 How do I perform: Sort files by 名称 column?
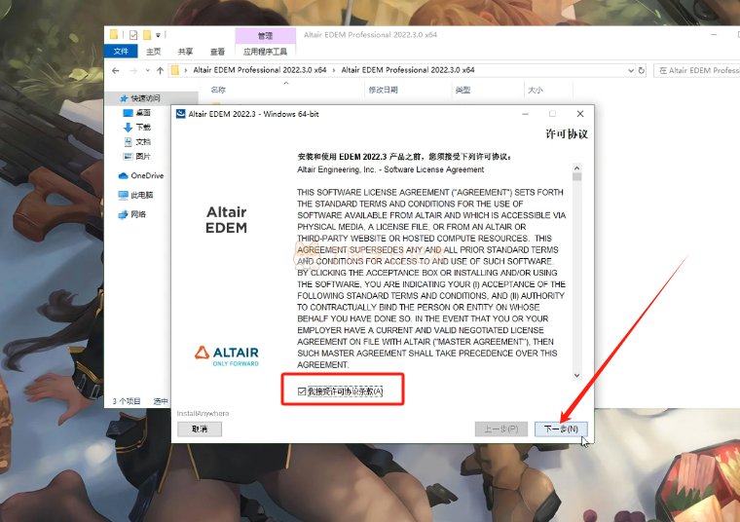tap(218, 90)
